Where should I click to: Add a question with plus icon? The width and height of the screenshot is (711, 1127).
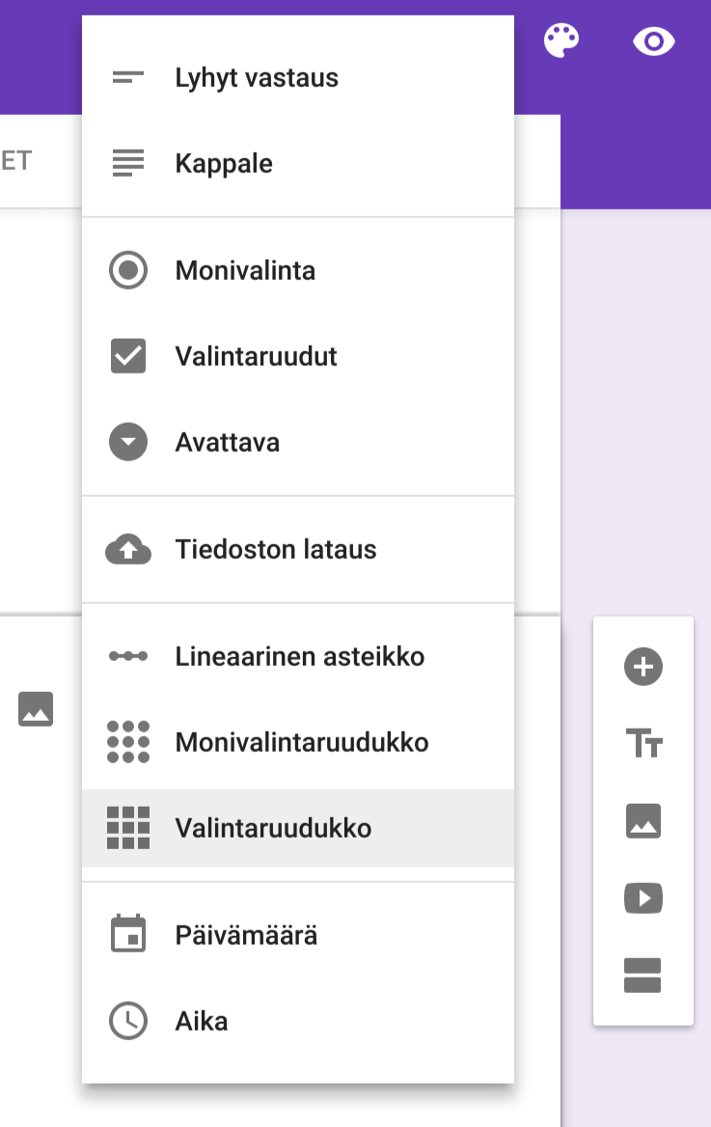click(643, 667)
